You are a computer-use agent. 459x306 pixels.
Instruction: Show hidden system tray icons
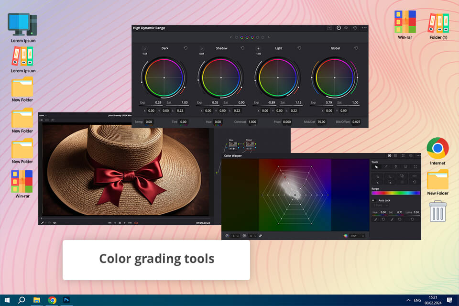coord(408,300)
